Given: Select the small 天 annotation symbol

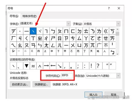Looking at the screenshot, I should tap(92, 52).
